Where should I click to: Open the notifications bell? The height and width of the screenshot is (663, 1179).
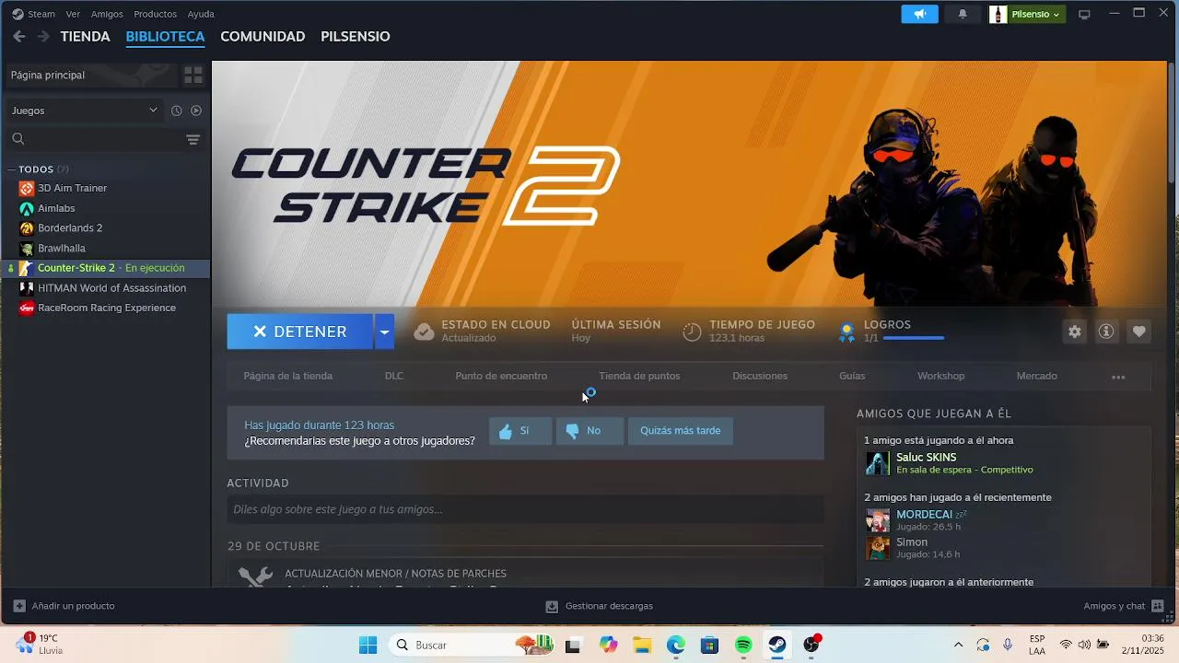click(x=963, y=14)
